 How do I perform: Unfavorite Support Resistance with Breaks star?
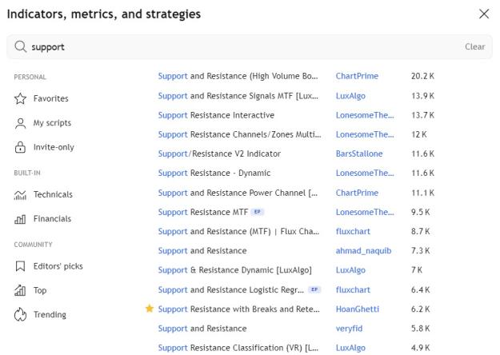pyautogui.click(x=150, y=309)
